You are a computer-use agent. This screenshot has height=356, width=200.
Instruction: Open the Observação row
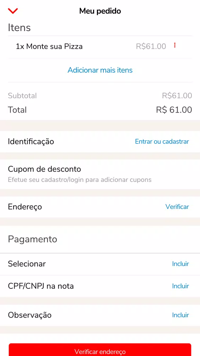tap(100, 315)
